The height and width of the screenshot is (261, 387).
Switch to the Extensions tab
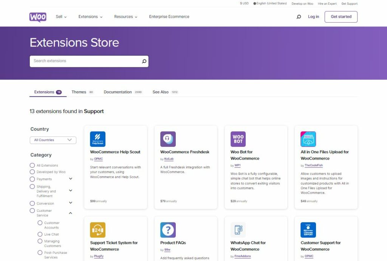[48, 92]
